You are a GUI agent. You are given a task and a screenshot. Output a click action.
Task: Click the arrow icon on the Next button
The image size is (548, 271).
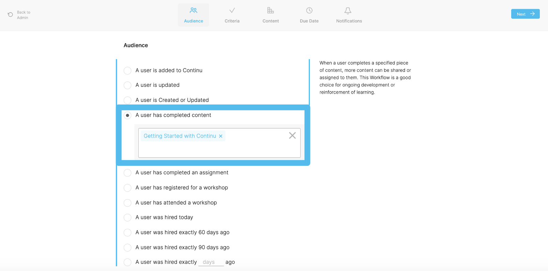click(532, 14)
